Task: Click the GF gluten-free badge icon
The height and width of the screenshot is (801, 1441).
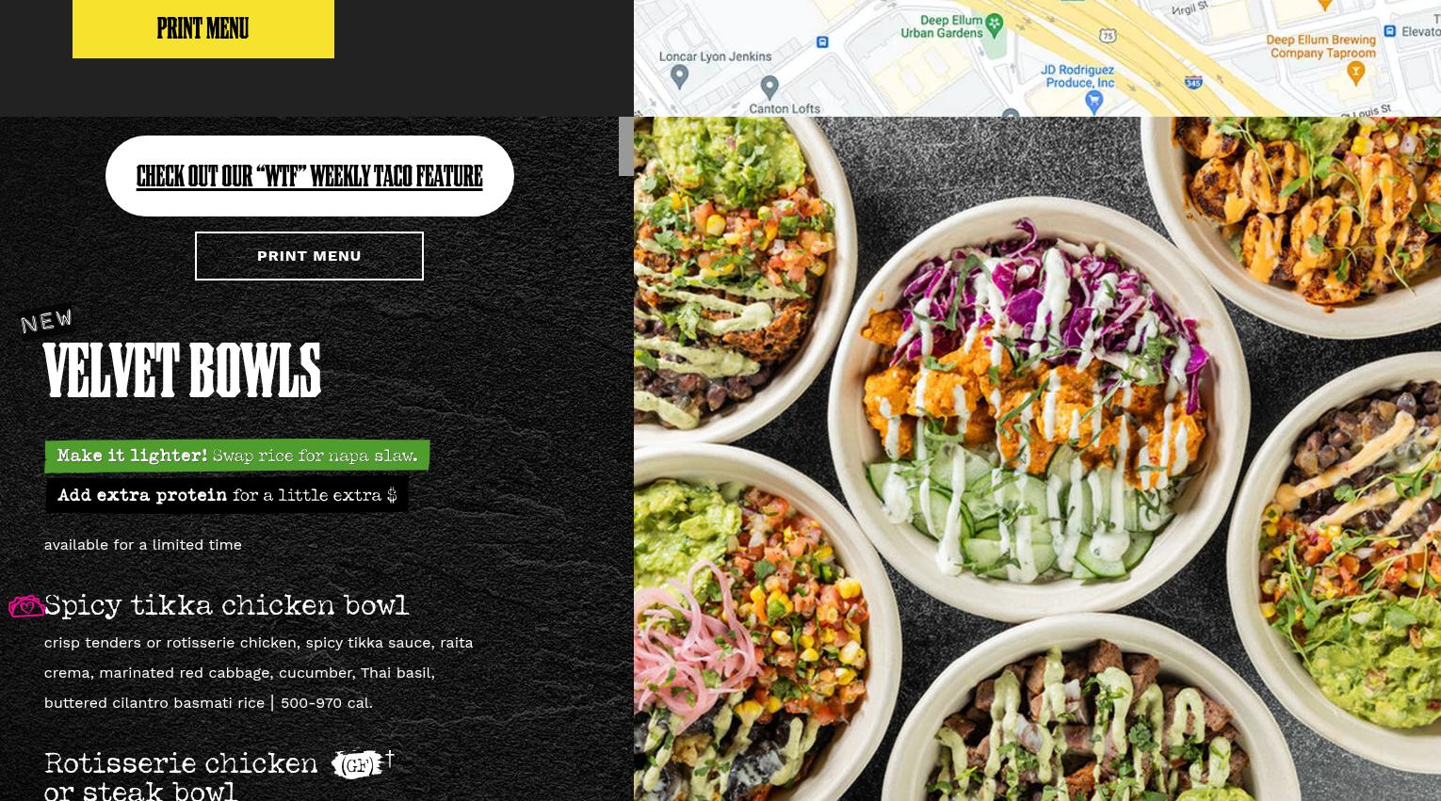Action: (357, 764)
